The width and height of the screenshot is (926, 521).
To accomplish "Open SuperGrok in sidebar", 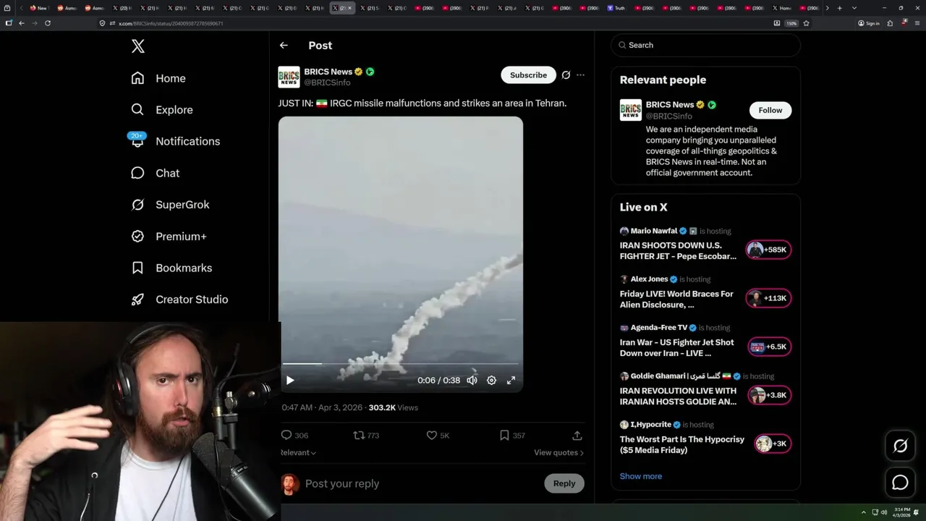I will point(170,205).
